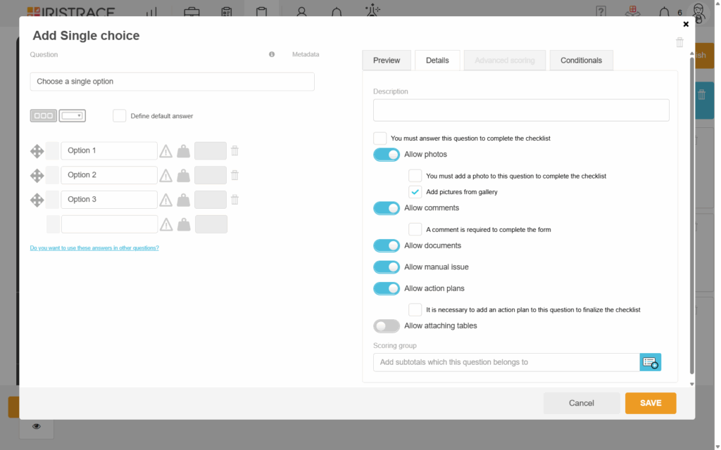Open the Conditionals tab
721x450 pixels.
581,60
